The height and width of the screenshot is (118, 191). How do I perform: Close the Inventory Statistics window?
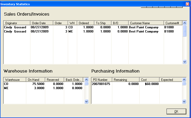coord(187,4)
